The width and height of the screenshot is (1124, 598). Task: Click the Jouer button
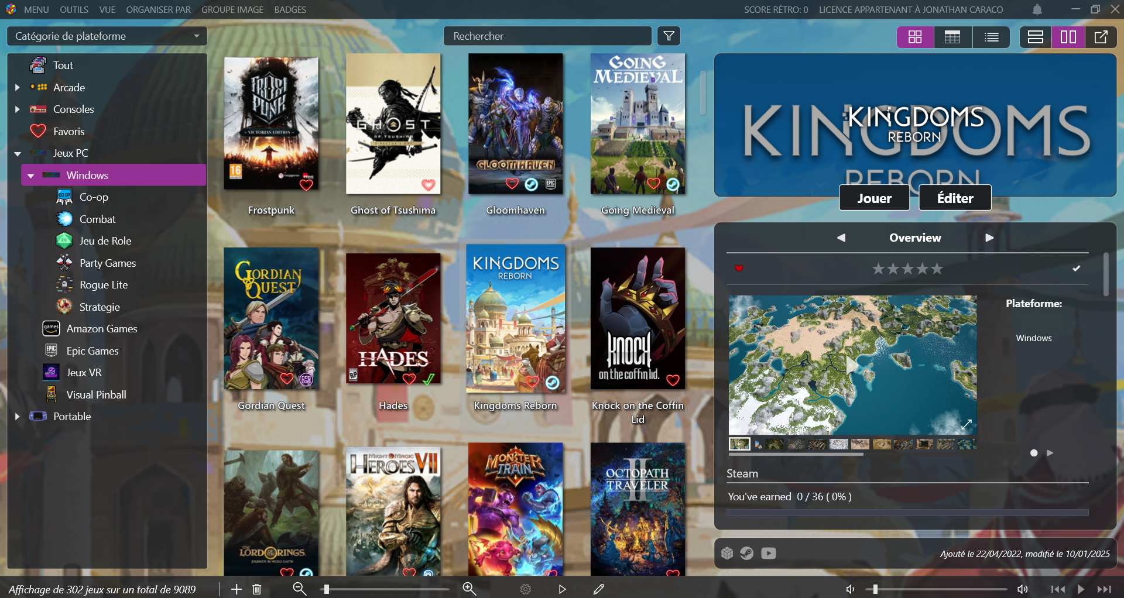[875, 198]
